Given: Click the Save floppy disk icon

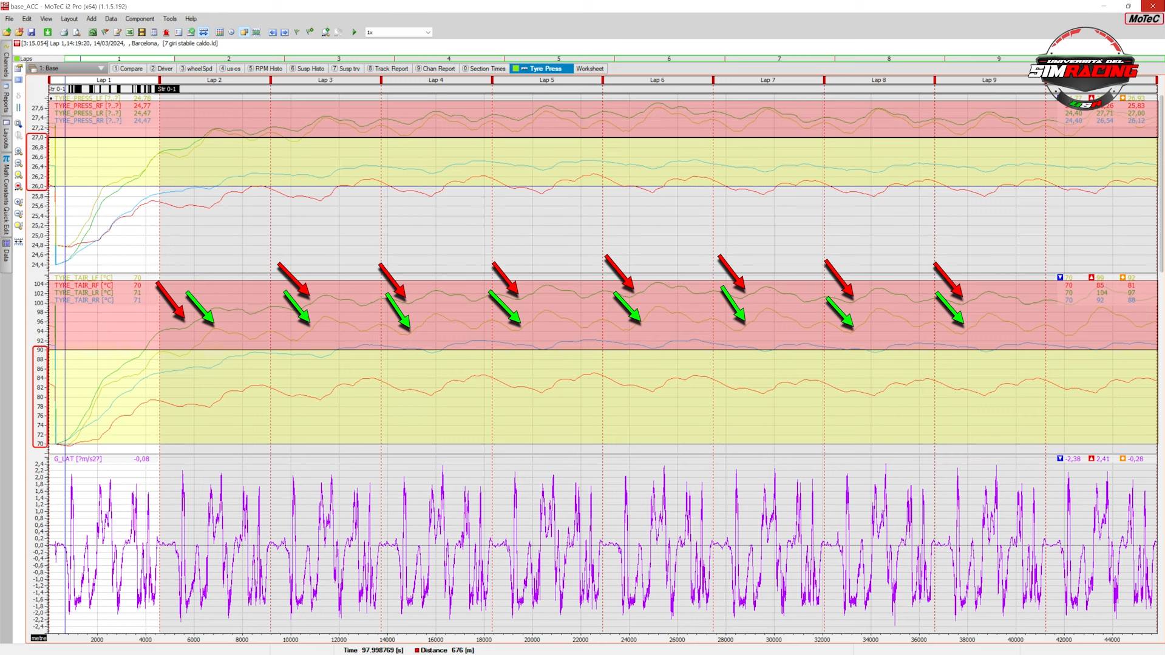Looking at the screenshot, I should click(32, 32).
